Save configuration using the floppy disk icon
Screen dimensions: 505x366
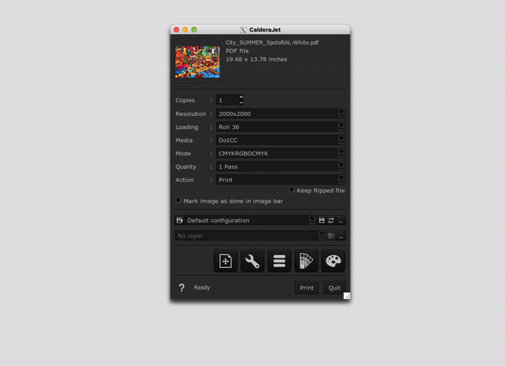tap(322, 220)
